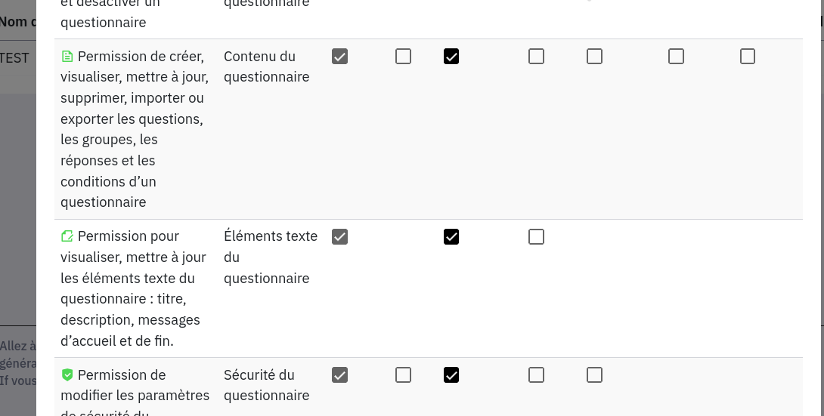Image resolution: width=824 pixels, height=416 pixels.
Task: Click the green document icon beside content permission
Action: tap(67, 57)
